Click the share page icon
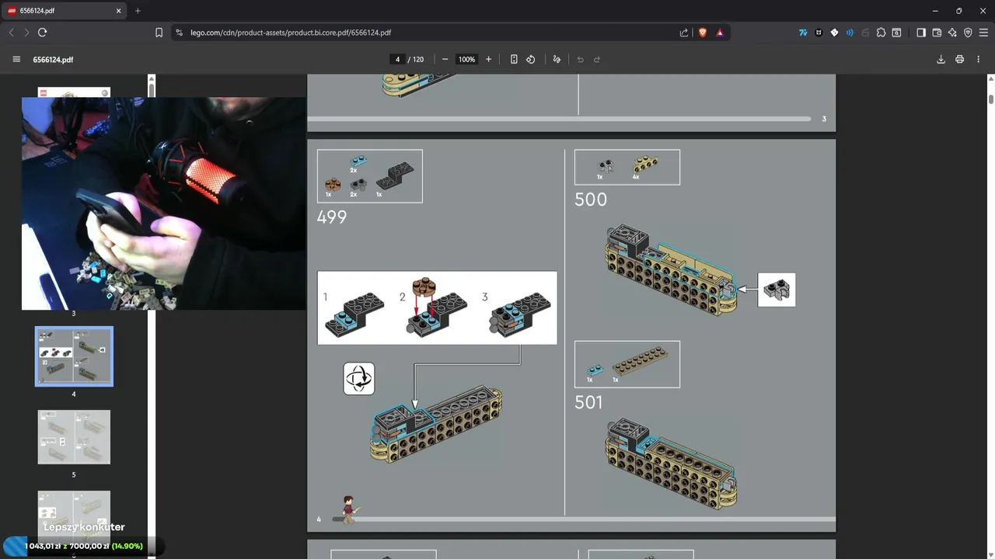The width and height of the screenshot is (995, 559). 684,33
